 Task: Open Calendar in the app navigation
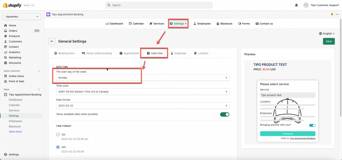coord(136,24)
